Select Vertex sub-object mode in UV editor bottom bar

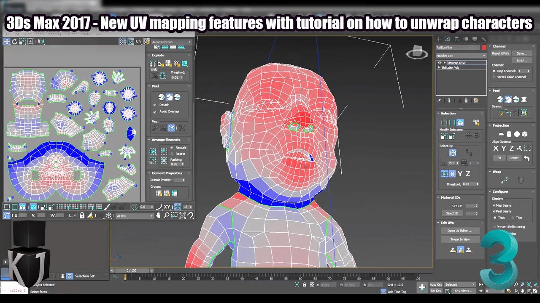tap(7, 207)
